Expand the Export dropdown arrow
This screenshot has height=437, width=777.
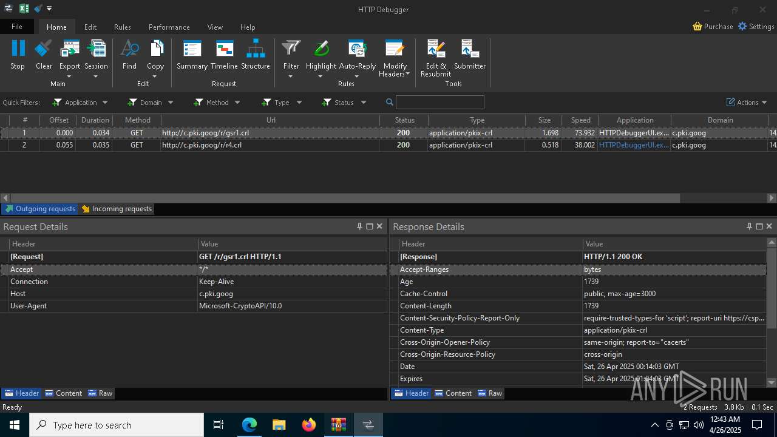click(x=69, y=76)
